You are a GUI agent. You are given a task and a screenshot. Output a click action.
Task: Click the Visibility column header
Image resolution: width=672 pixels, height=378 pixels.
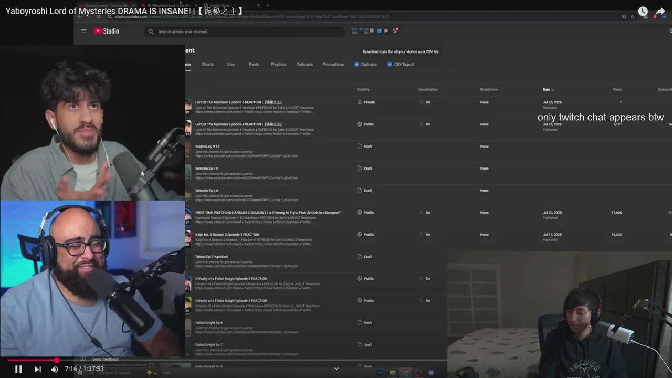(x=363, y=89)
